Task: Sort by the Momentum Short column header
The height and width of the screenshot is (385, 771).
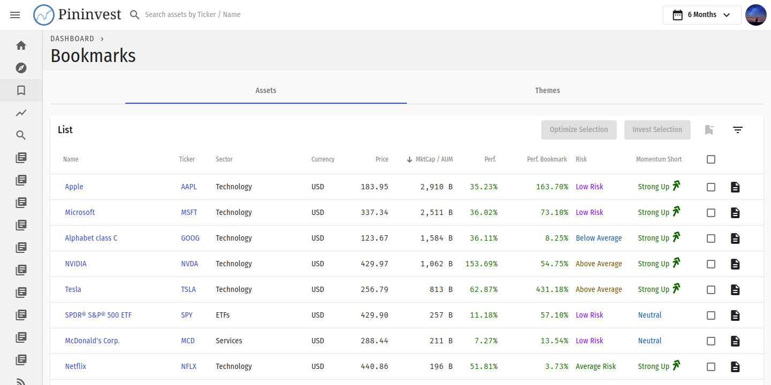Action: [659, 159]
